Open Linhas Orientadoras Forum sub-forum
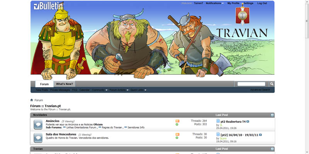The width and height of the screenshot is (309, 154). tap(81, 127)
